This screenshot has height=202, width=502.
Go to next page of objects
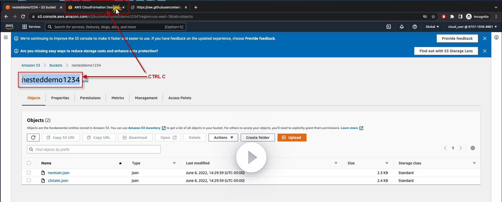[461, 148]
